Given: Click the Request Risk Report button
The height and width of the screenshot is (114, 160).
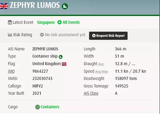Looking at the screenshot, I should click(x=108, y=36).
